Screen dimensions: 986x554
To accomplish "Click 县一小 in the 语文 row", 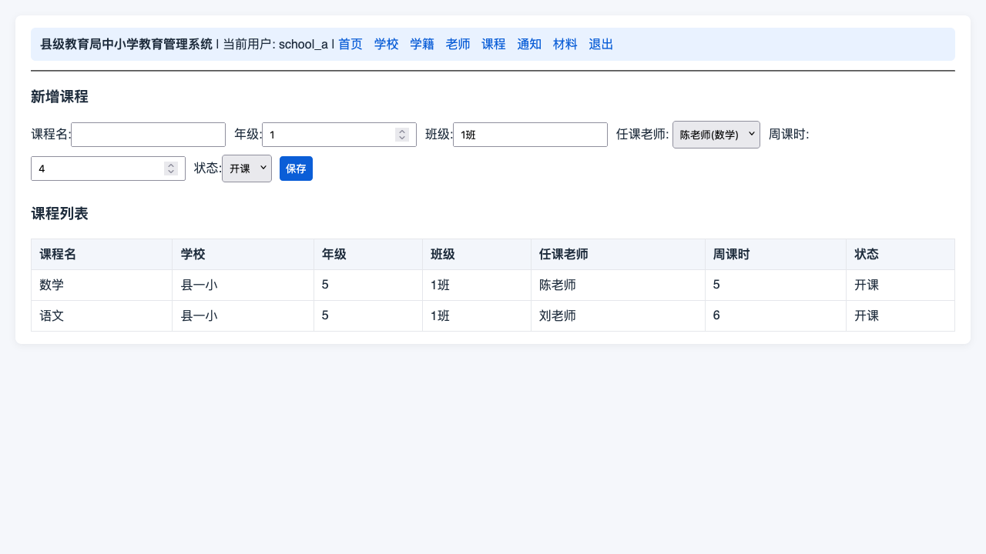I will pos(243,316).
